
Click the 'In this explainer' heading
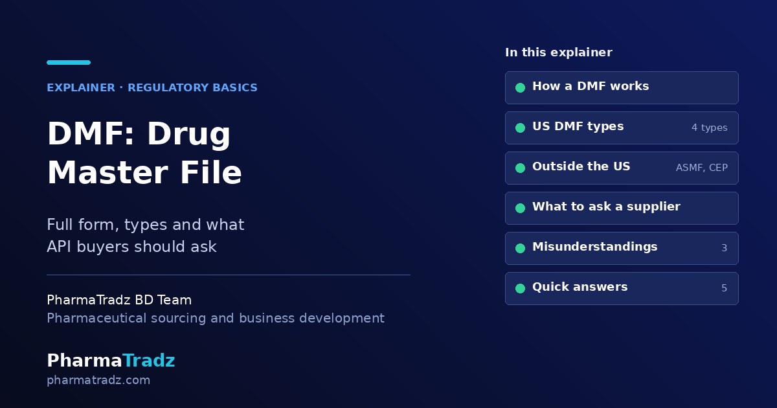[x=558, y=52]
